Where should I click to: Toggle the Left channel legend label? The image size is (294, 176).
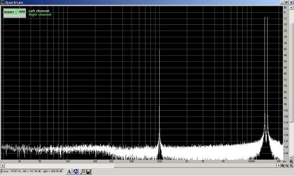39,11
